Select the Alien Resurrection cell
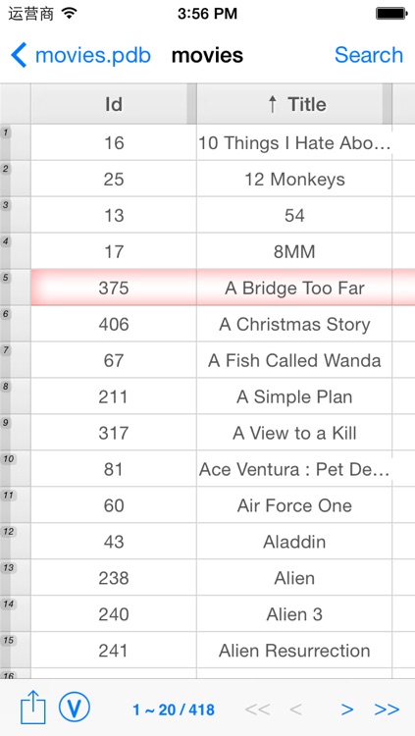The image size is (415, 736). pos(294,650)
